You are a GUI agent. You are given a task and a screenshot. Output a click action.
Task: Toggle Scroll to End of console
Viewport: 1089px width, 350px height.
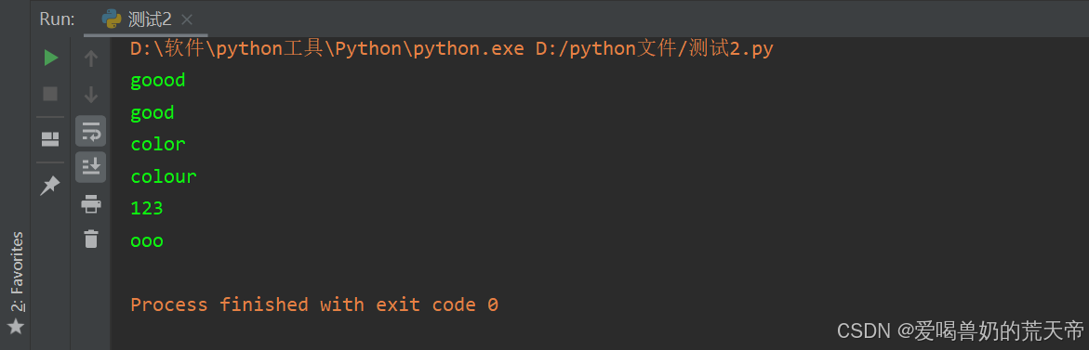(x=91, y=167)
